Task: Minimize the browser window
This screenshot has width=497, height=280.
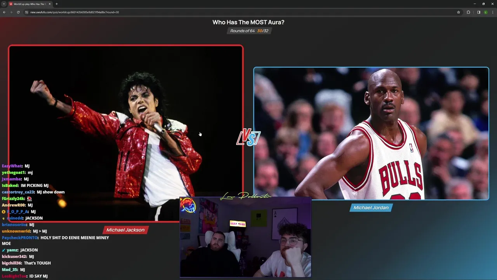Action: click(x=474, y=4)
